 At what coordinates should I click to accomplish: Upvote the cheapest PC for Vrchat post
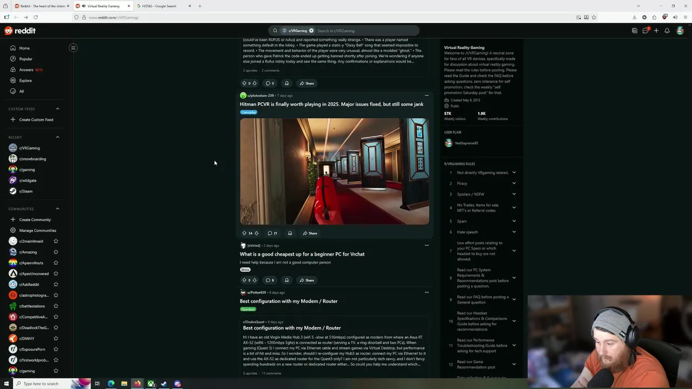point(244,280)
